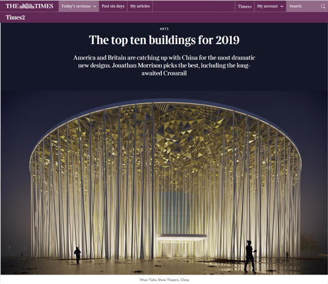Expand Today's sections dropdown chevron

click(95, 7)
